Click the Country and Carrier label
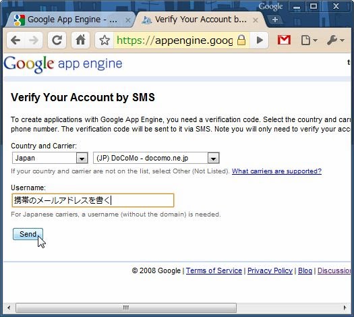This screenshot has width=354, height=317. click(44, 146)
